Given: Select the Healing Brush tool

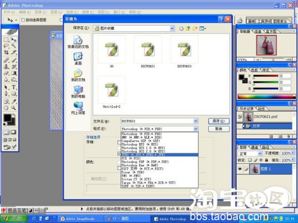Looking at the screenshot, I should coord(6,61).
